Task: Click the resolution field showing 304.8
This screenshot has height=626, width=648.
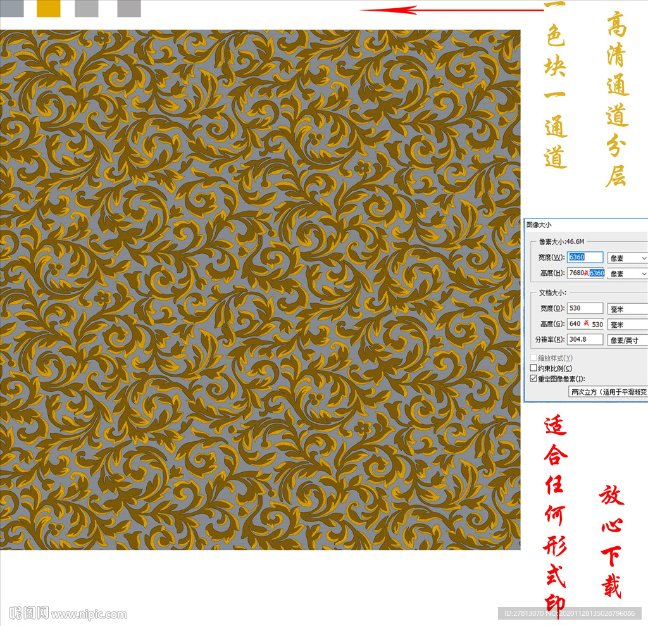Action: [x=585, y=339]
